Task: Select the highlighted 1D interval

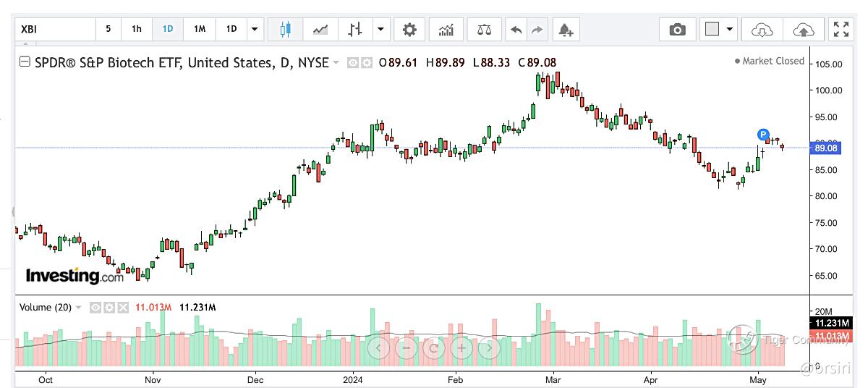Action: [168, 29]
